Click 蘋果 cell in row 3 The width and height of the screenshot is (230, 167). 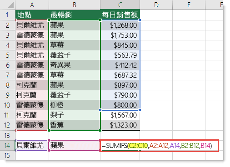(x=75, y=35)
